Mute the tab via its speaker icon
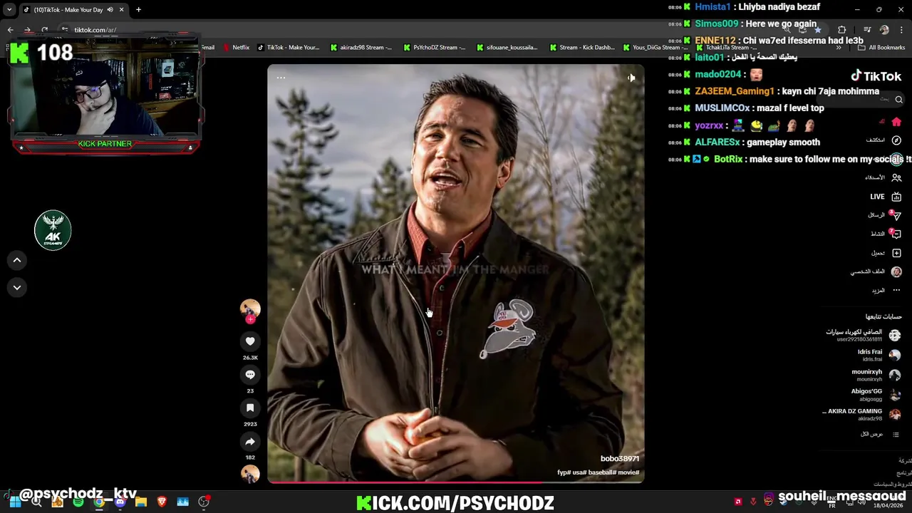Image resolution: width=912 pixels, height=513 pixels. pyautogui.click(x=110, y=9)
